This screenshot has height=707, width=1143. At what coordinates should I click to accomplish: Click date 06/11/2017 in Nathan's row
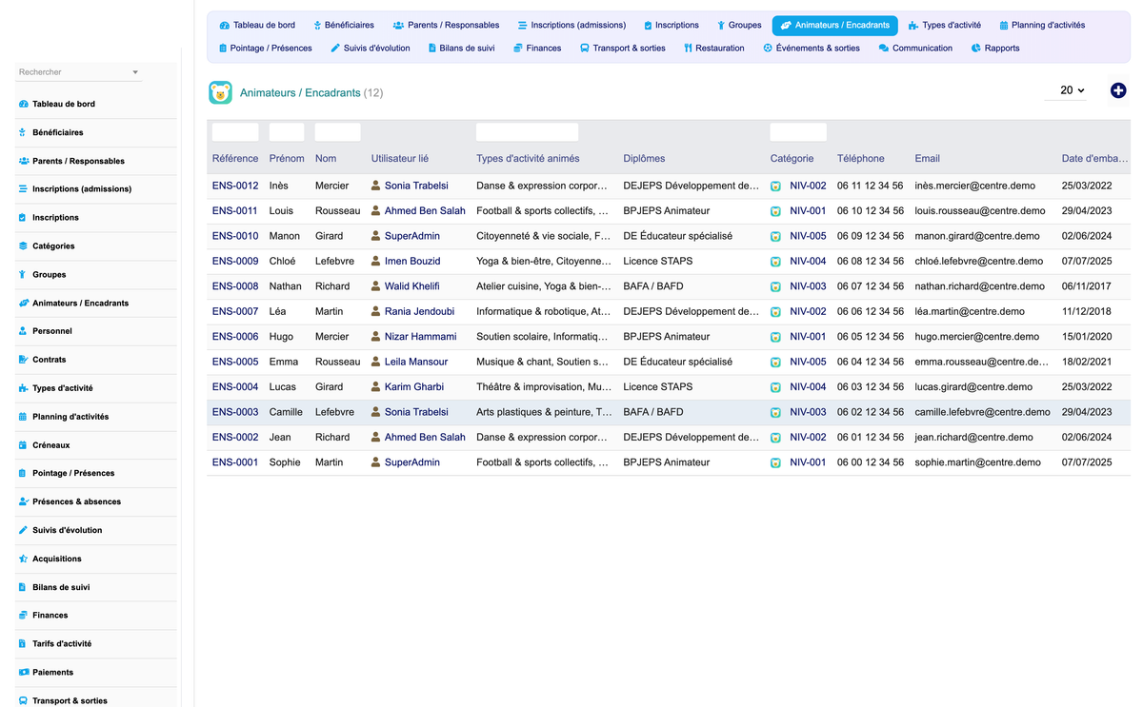click(x=1087, y=286)
